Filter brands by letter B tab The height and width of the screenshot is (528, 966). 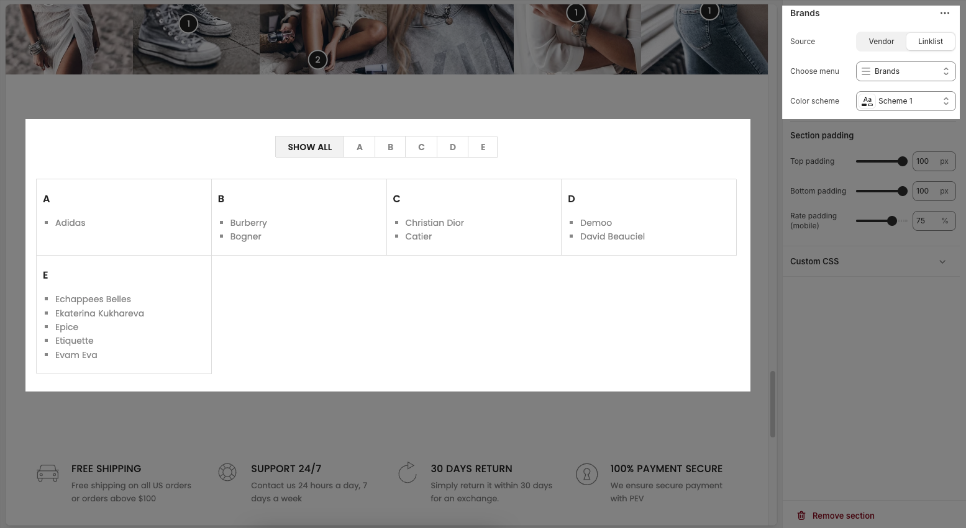coord(390,147)
